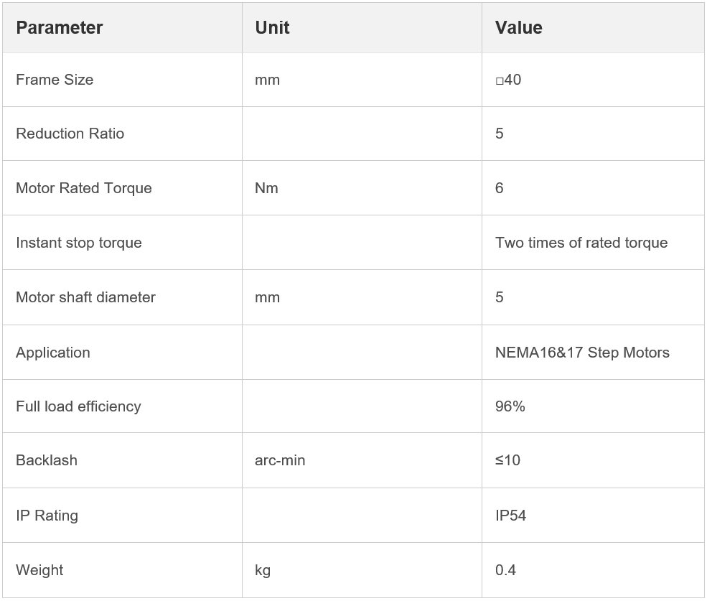Select the Motor Rated Torque label
Screen dimensions: 707x601
84,188
